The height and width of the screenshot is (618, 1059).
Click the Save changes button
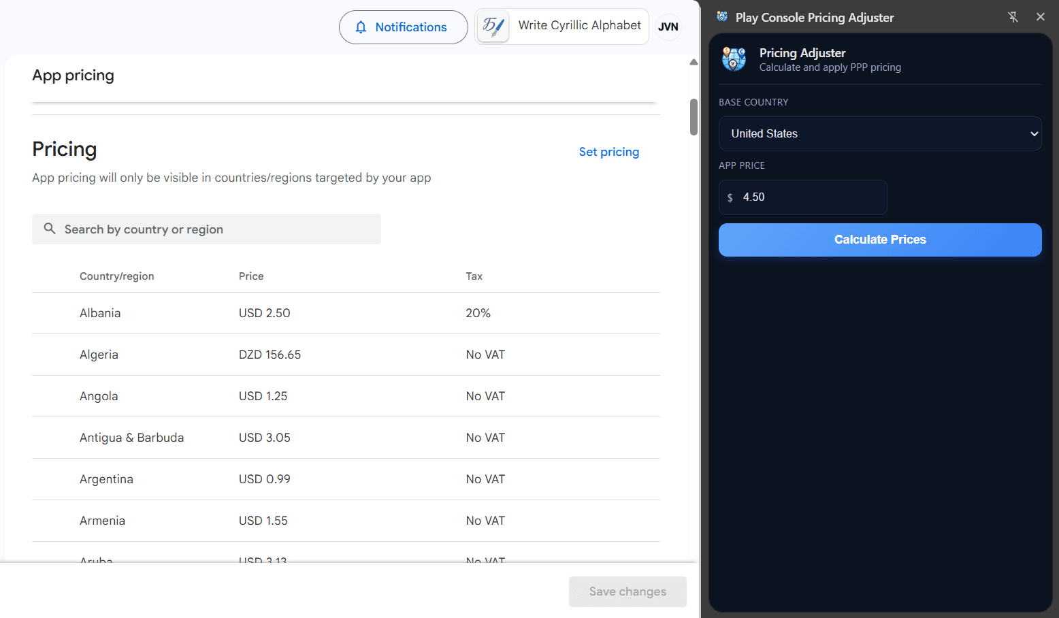tap(627, 591)
